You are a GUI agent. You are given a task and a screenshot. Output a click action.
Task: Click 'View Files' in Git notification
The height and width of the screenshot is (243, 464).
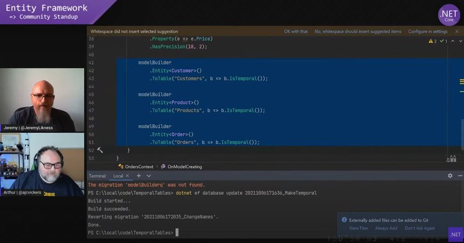click(x=358, y=228)
